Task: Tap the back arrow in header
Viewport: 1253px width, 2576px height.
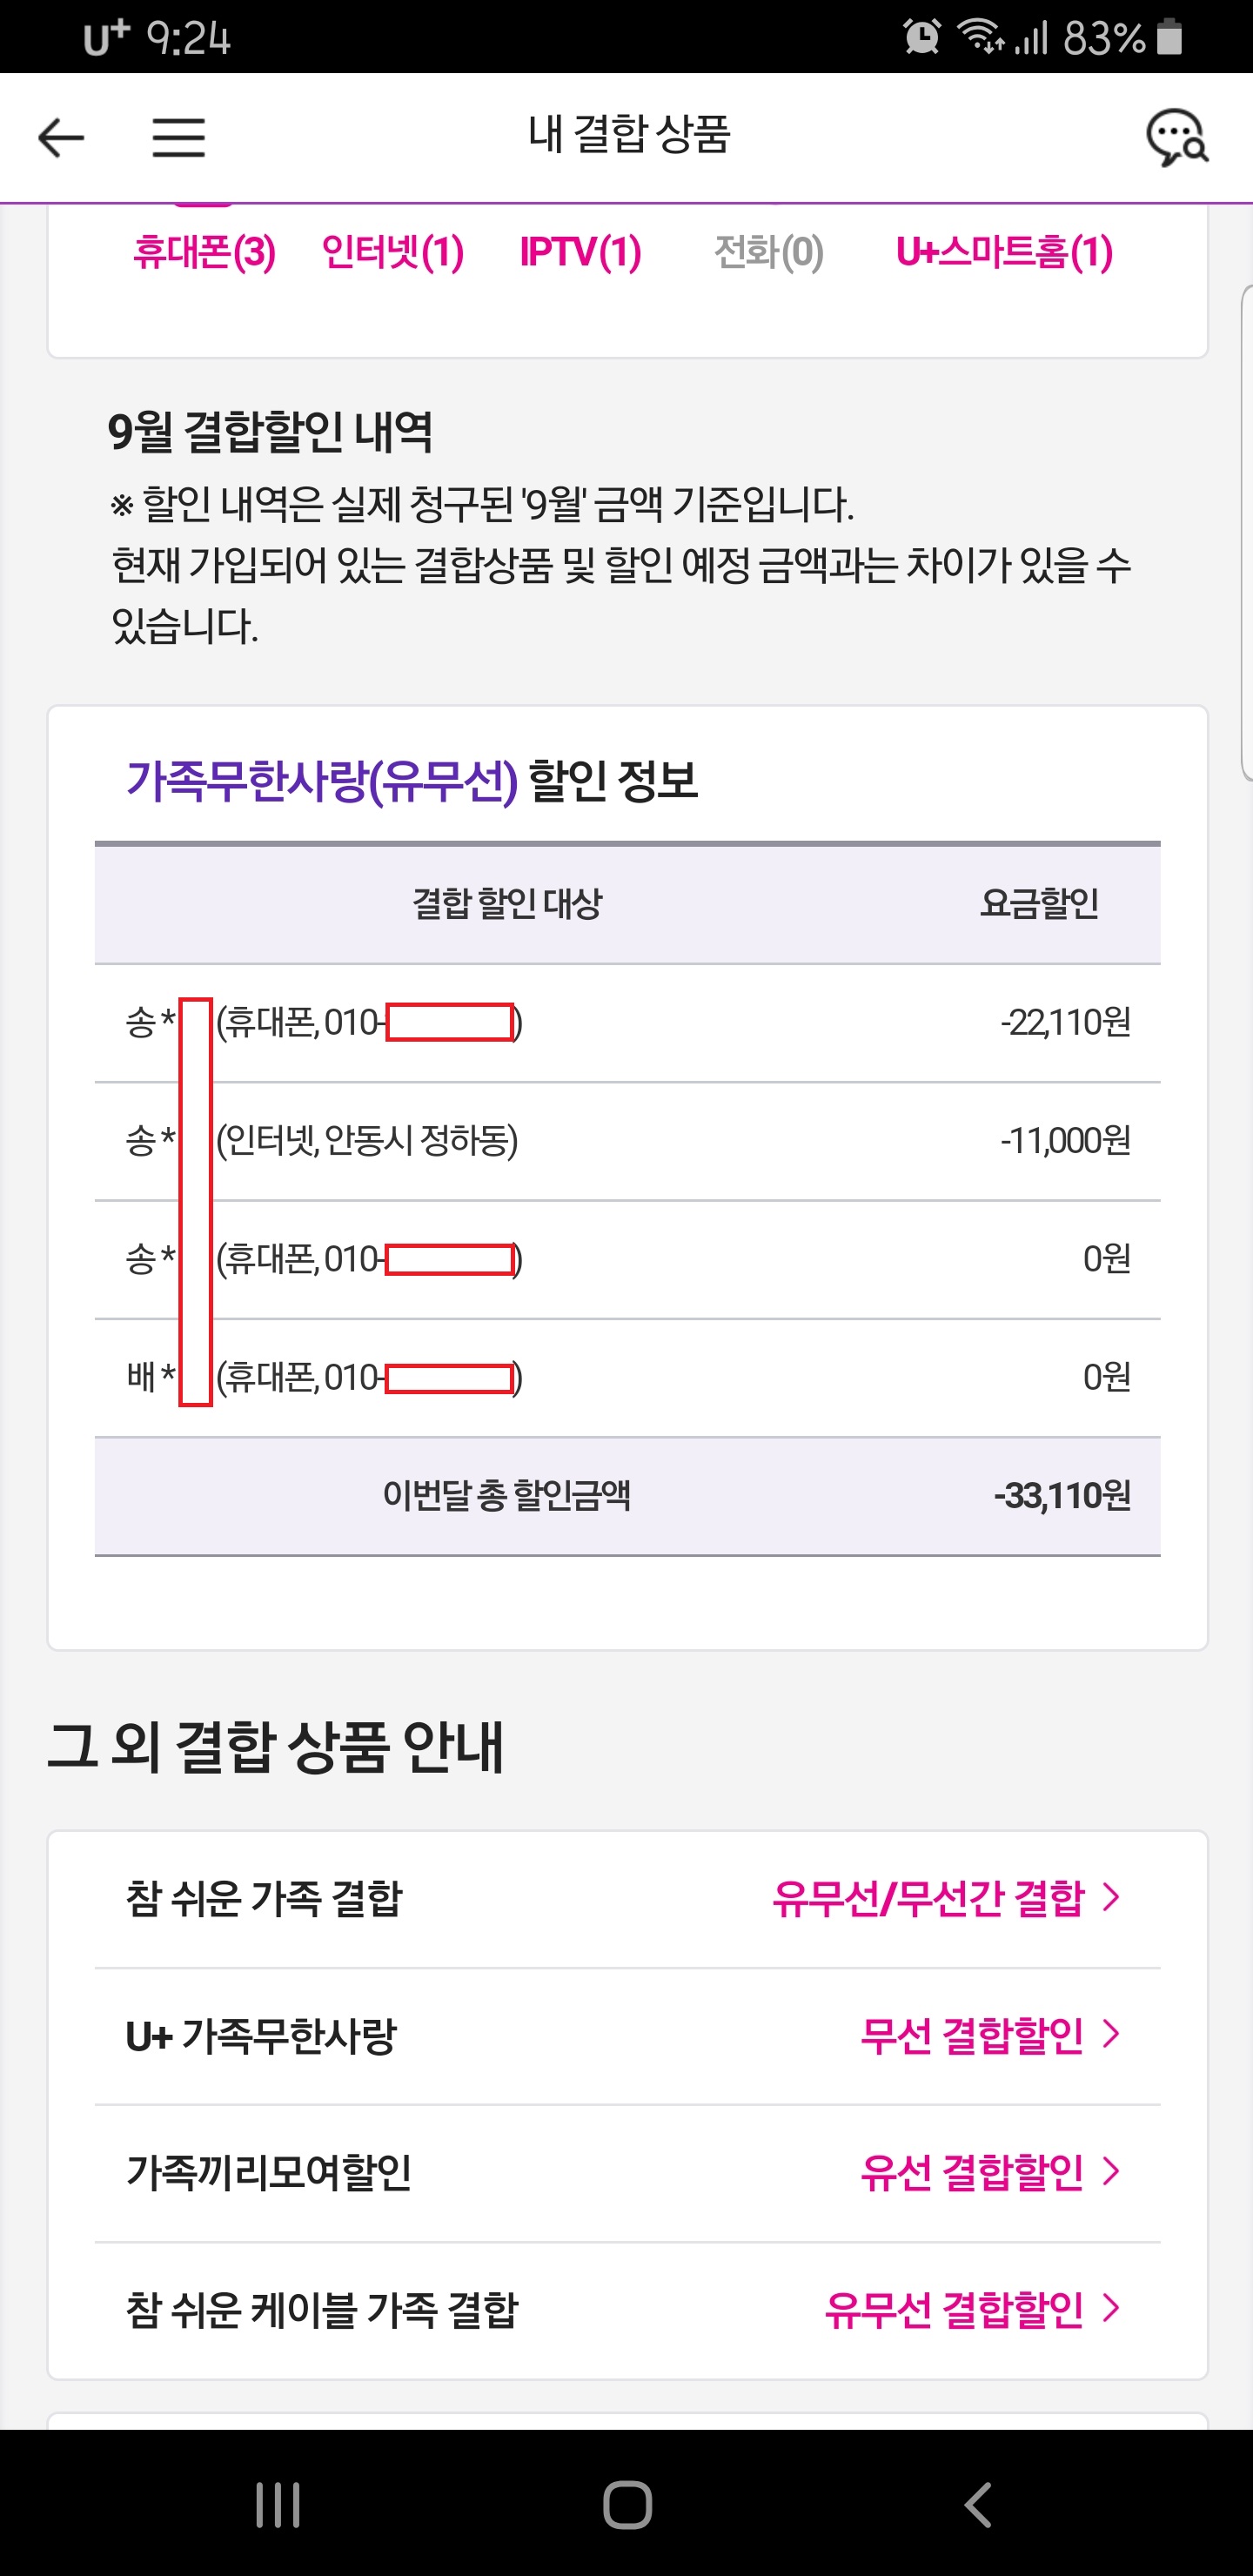Action: tap(61, 137)
